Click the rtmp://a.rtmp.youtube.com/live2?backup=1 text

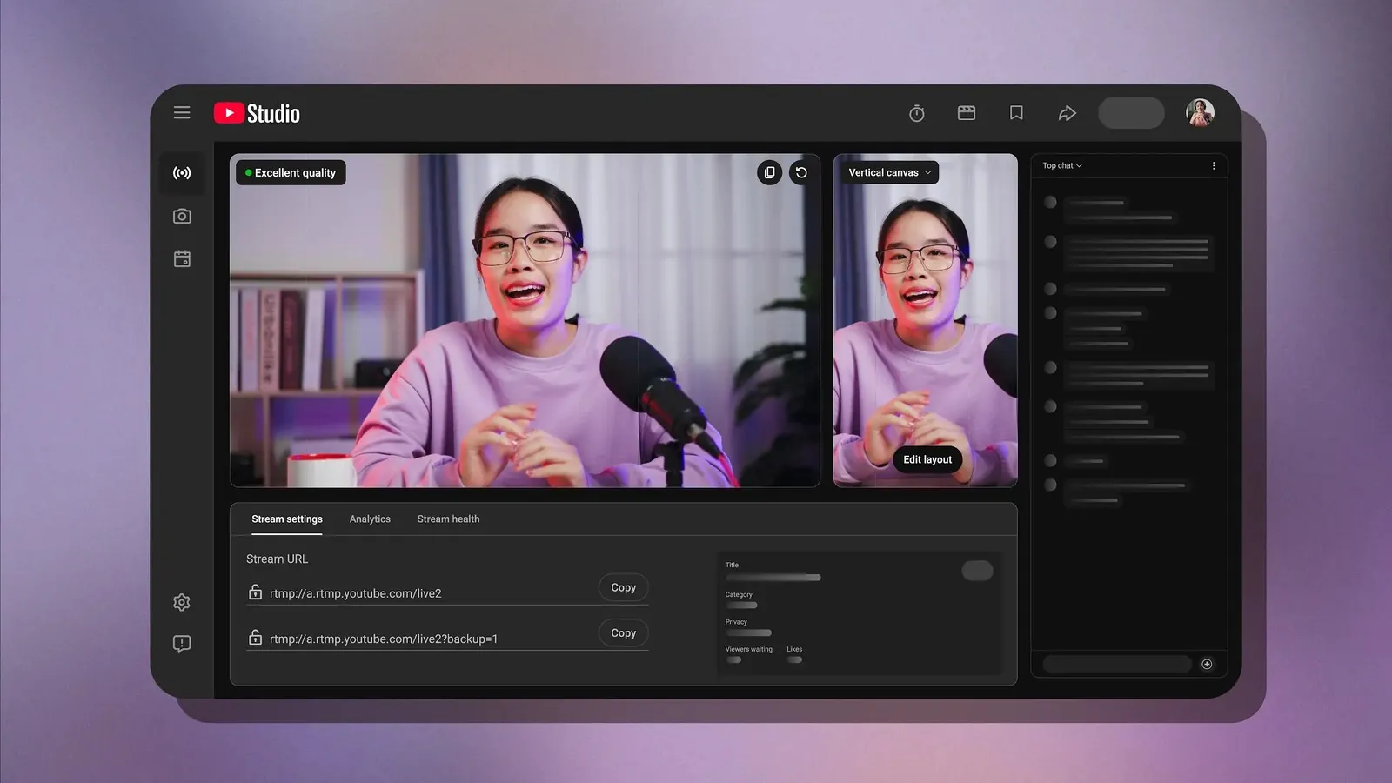point(384,639)
